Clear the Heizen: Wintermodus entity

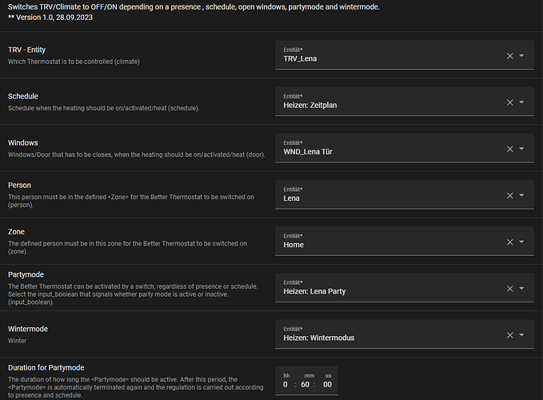(x=510, y=334)
